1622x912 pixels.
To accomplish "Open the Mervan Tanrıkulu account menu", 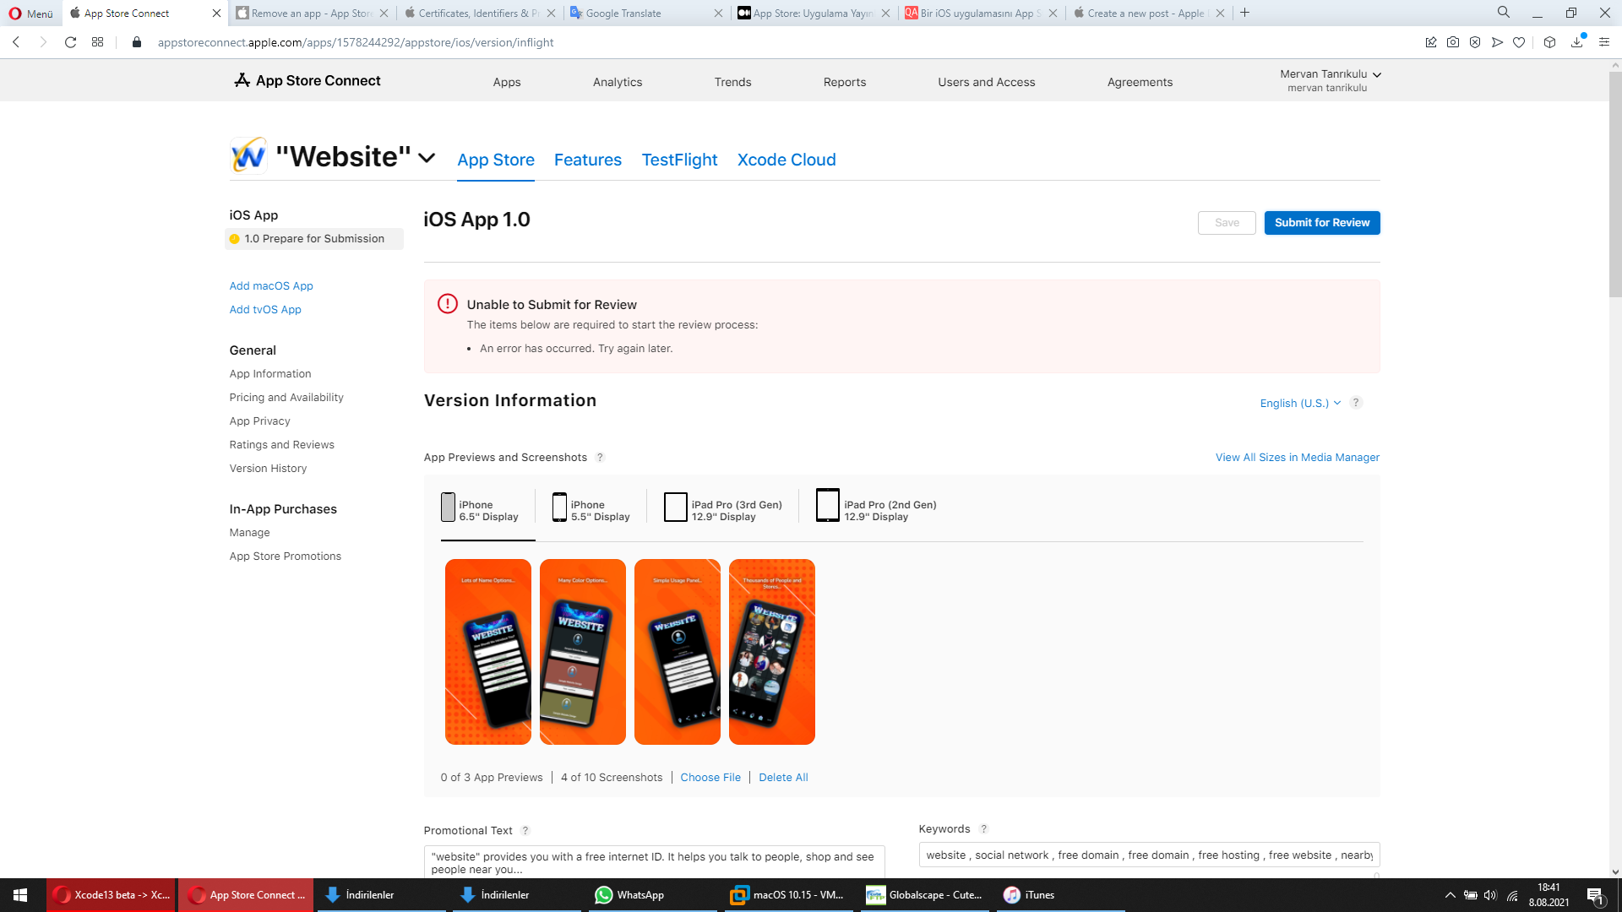I will tap(1330, 80).
